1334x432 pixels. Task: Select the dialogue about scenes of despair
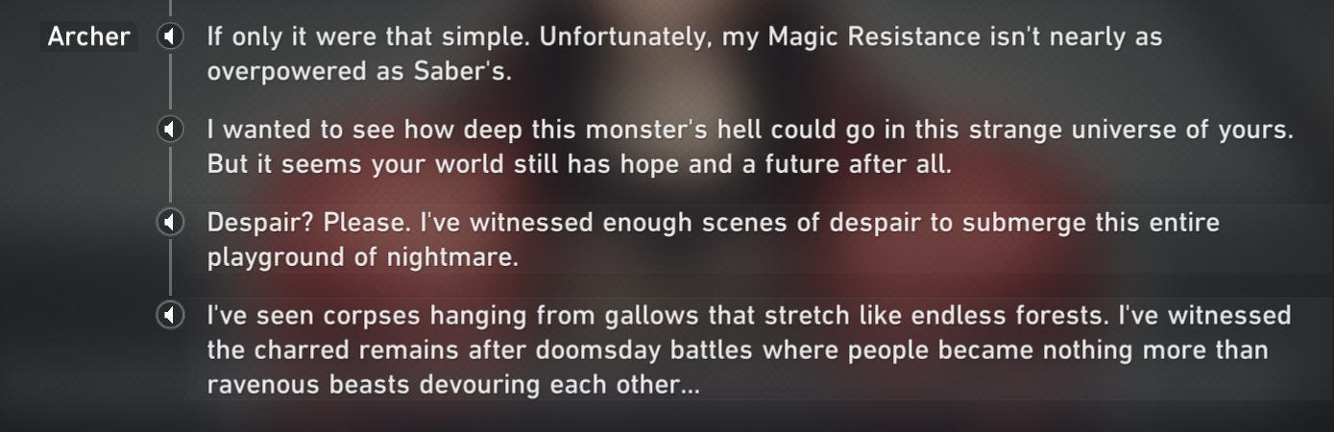714,240
